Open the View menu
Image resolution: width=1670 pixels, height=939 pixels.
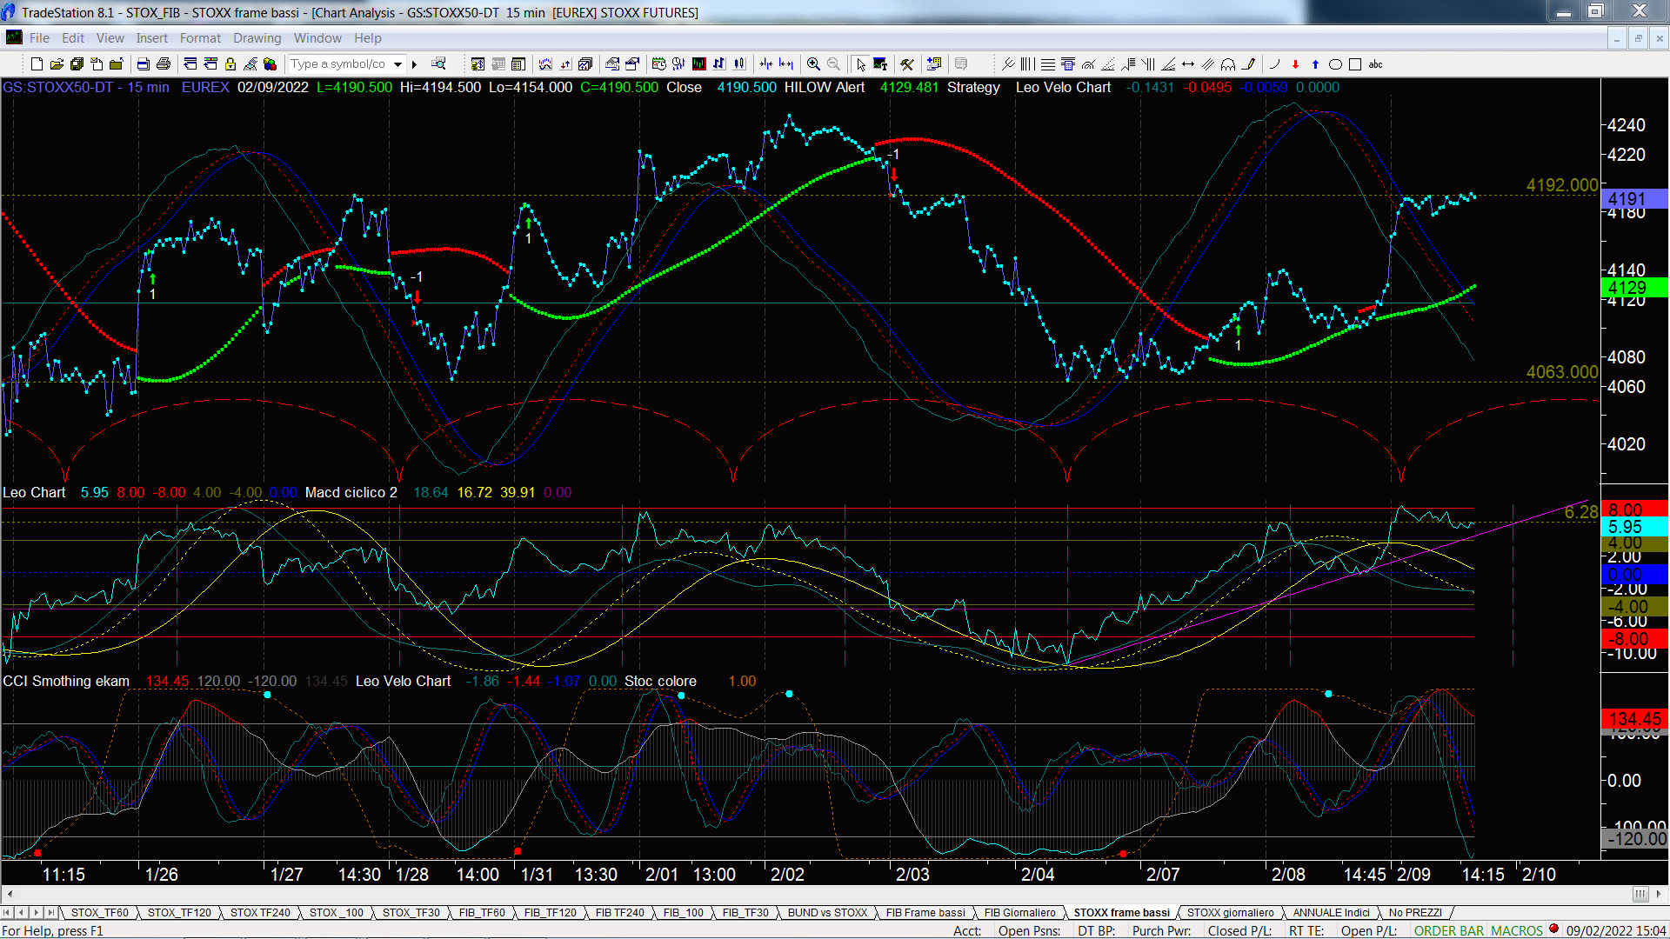110,38
